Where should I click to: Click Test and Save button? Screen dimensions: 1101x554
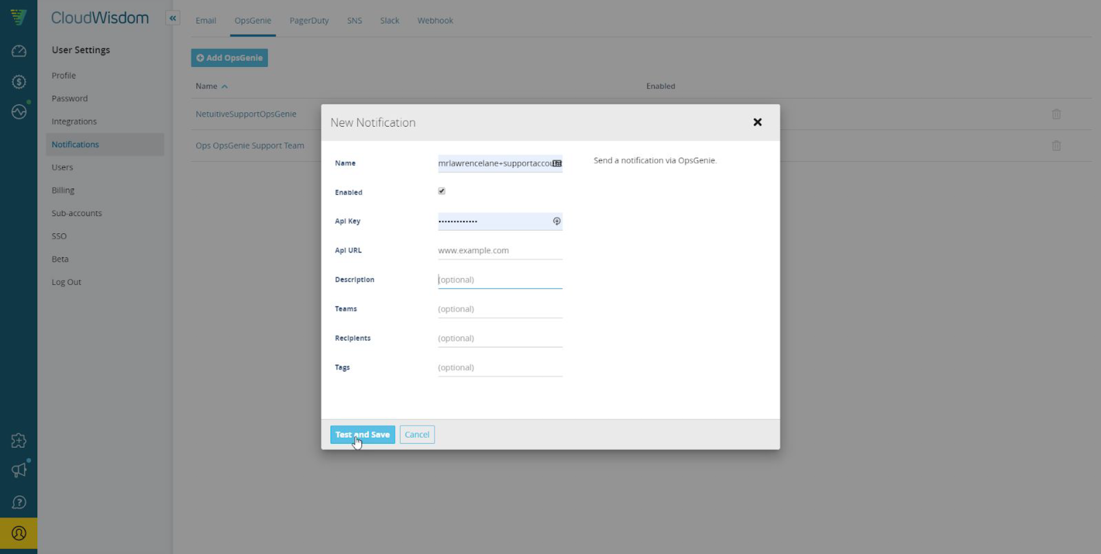363,435
